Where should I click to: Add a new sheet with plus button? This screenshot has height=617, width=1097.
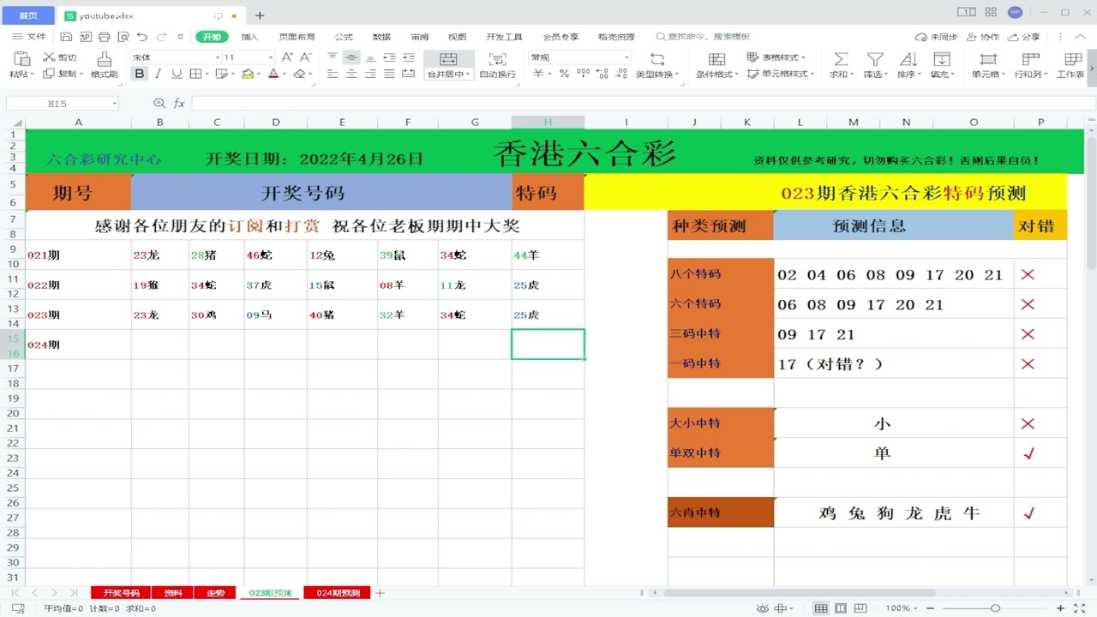click(x=381, y=593)
